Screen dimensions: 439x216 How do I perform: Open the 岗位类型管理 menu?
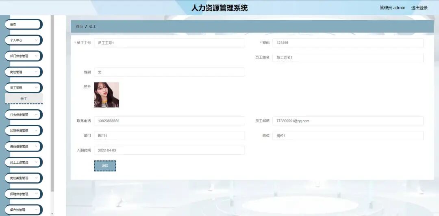point(24,178)
